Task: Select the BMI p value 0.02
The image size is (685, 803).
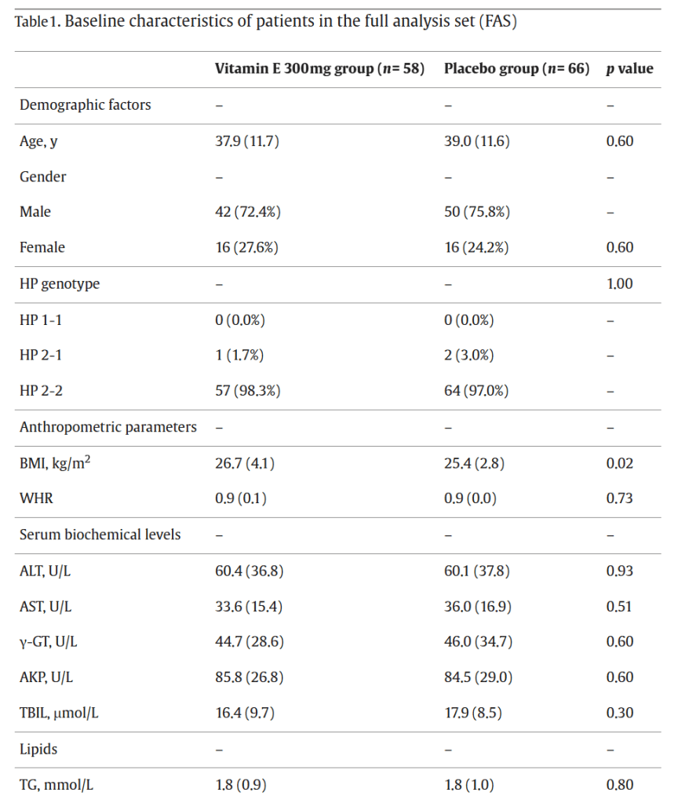Action: [620, 463]
